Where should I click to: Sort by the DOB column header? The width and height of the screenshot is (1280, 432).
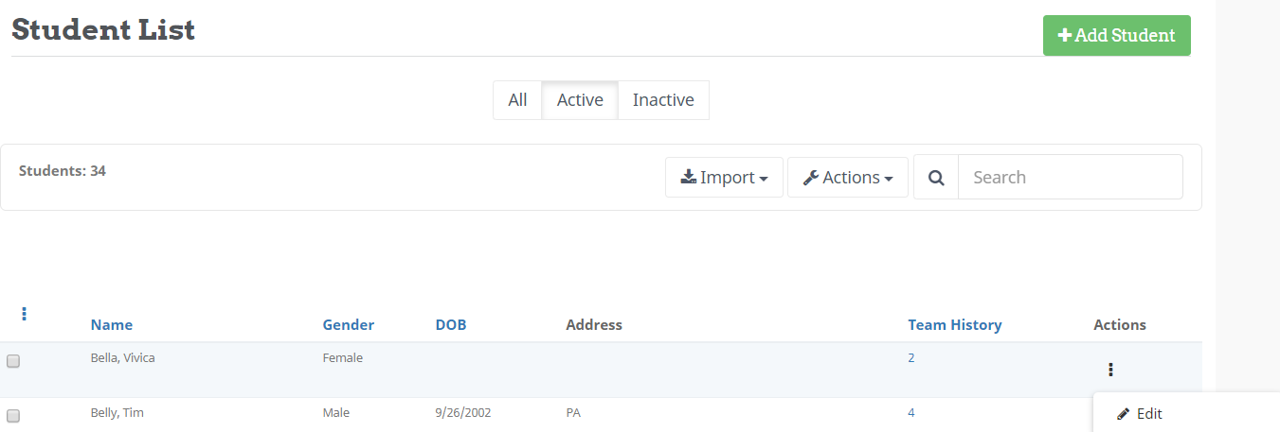tap(451, 325)
